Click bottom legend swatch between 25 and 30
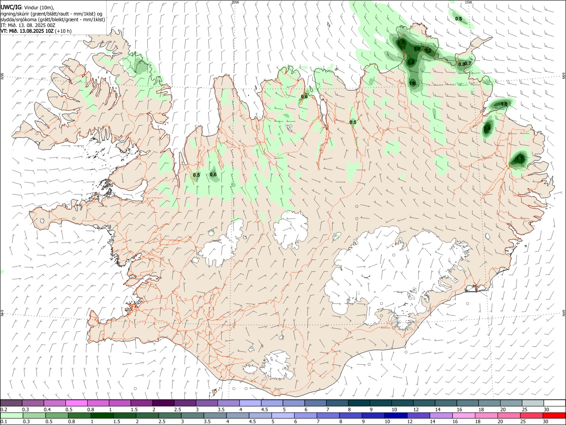 click(531, 415)
